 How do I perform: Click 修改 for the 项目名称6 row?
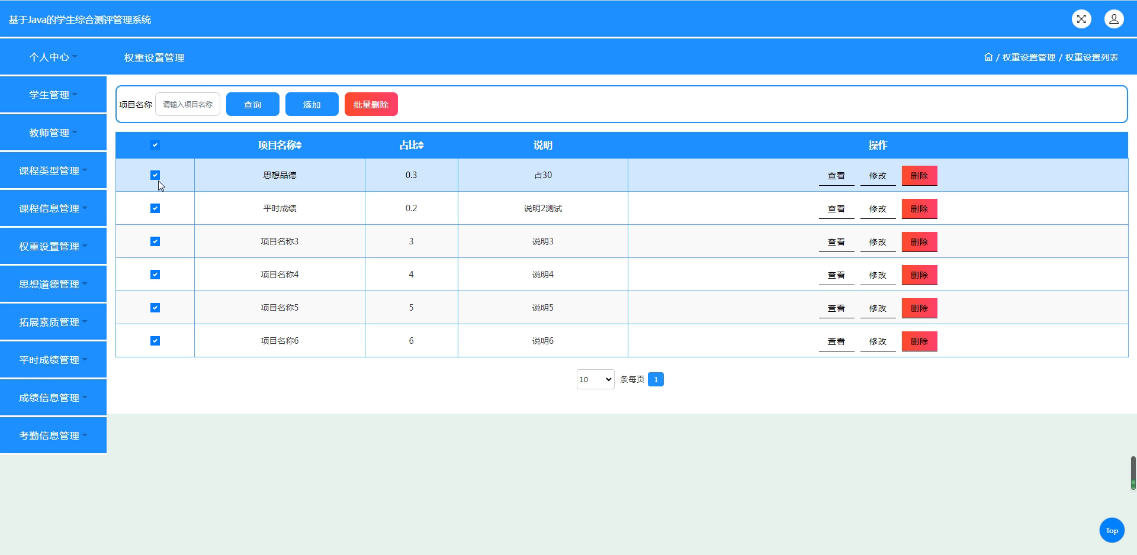coord(878,341)
